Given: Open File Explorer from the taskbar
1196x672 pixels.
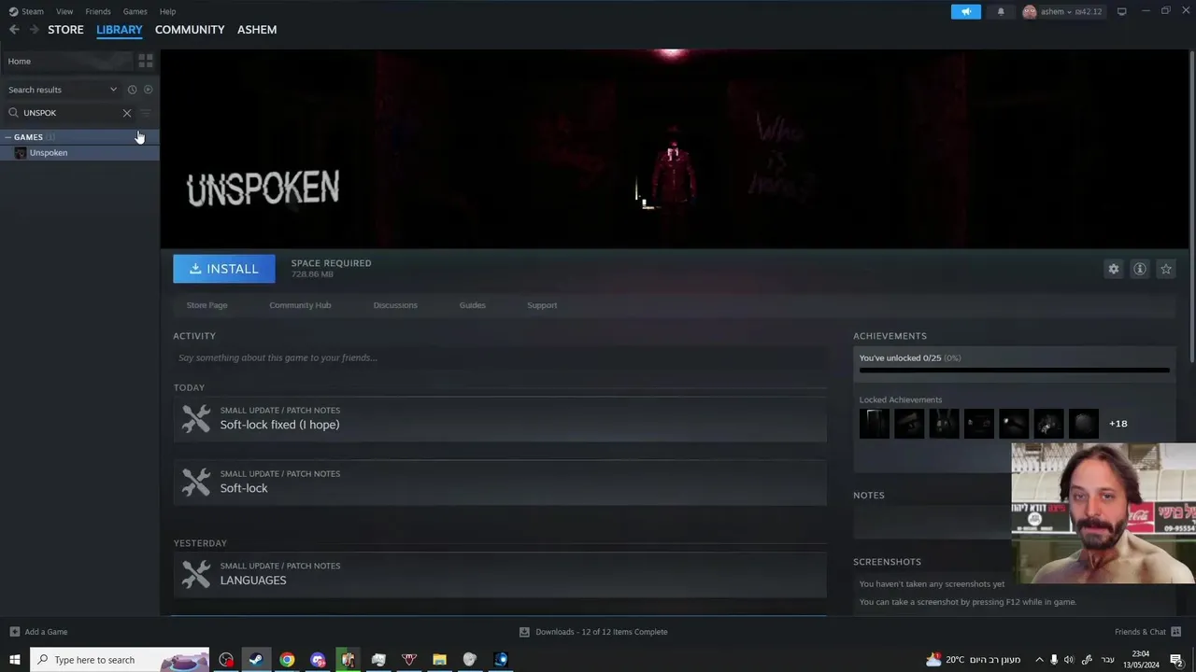Looking at the screenshot, I should (x=439, y=660).
